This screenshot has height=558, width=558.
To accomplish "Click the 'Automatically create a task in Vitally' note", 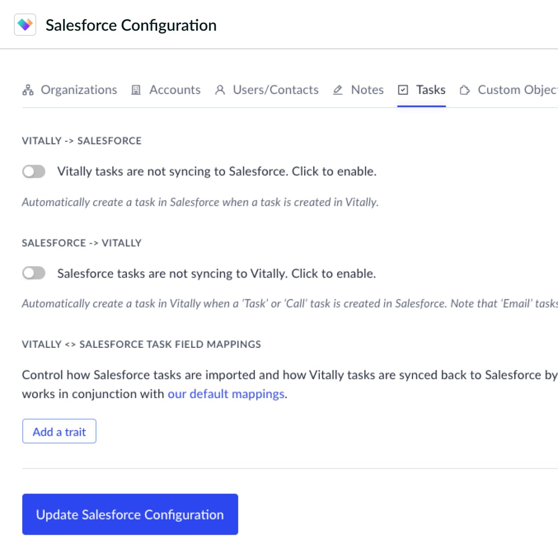I will (290, 304).
